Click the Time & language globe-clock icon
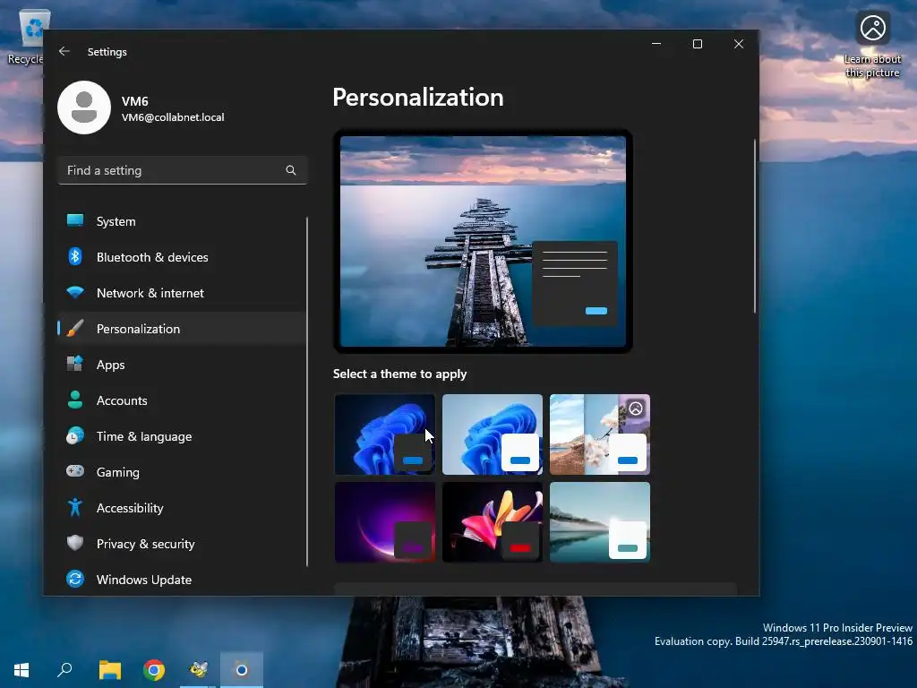 point(75,436)
